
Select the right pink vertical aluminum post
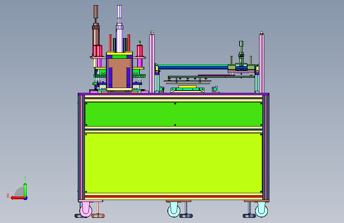point(261,63)
